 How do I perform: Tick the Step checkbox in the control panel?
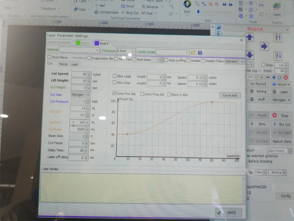(263, 65)
